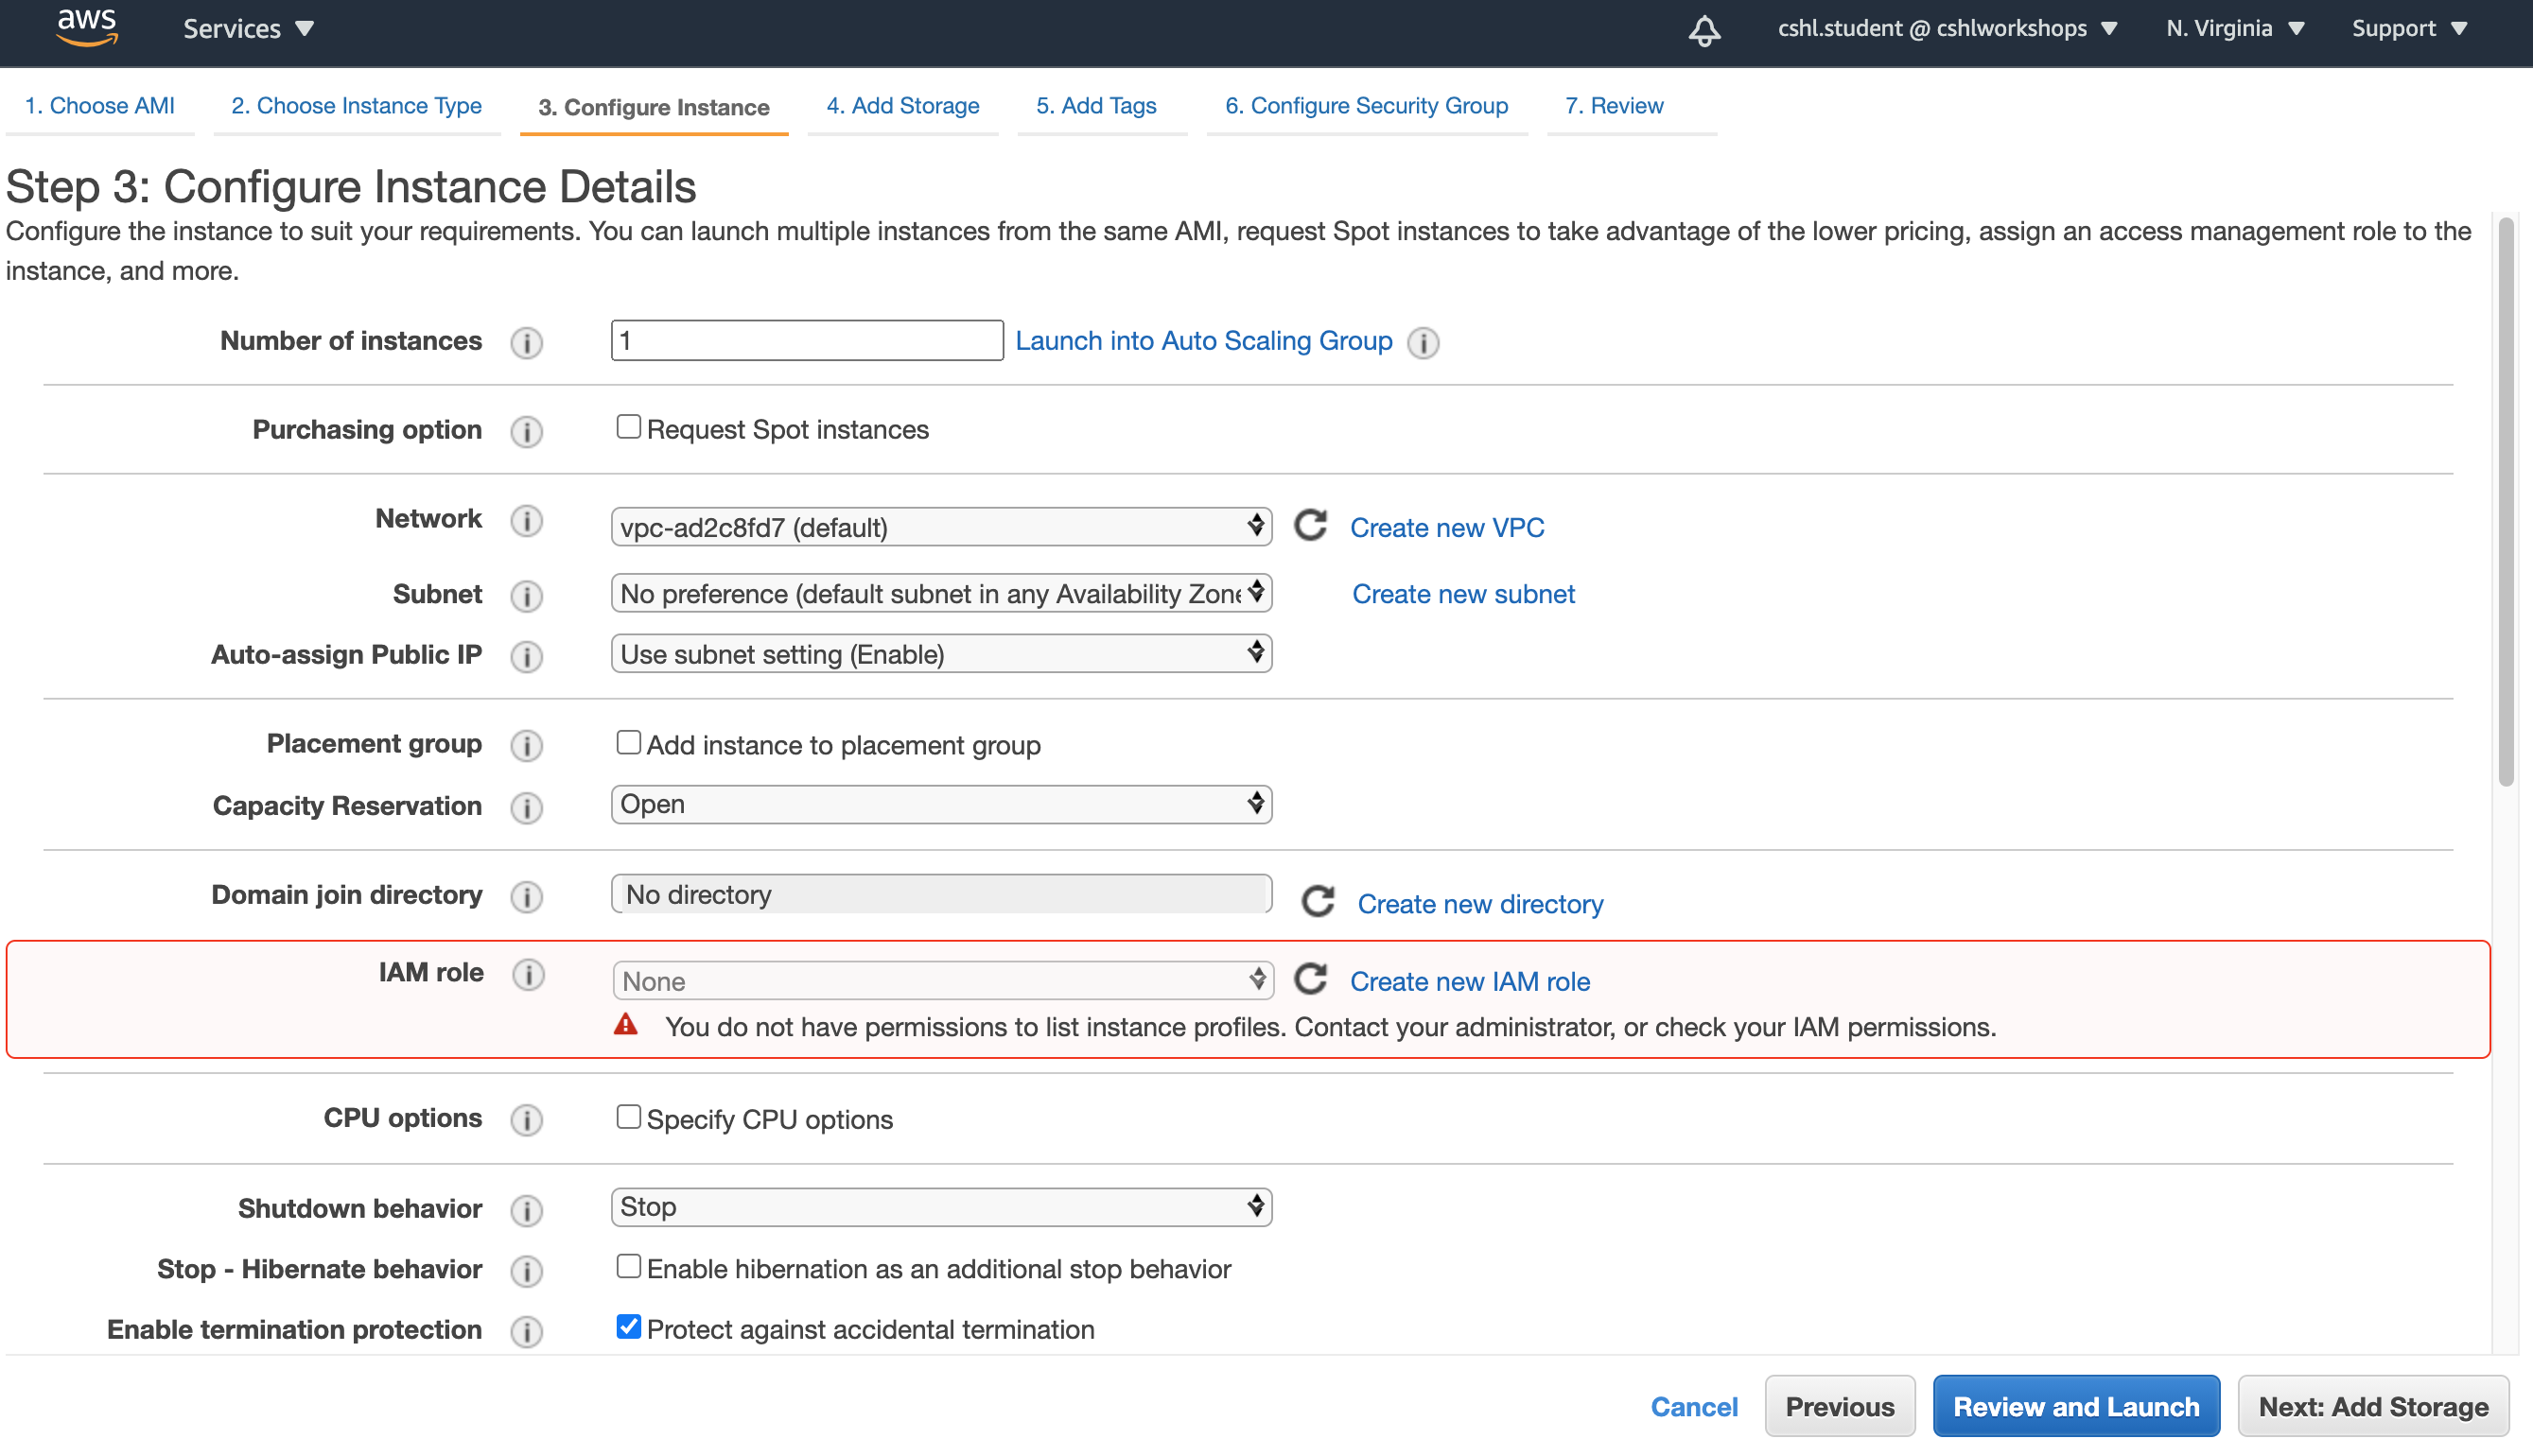Click the info icon next to Shutdown behavior

[x=527, y=1210]
